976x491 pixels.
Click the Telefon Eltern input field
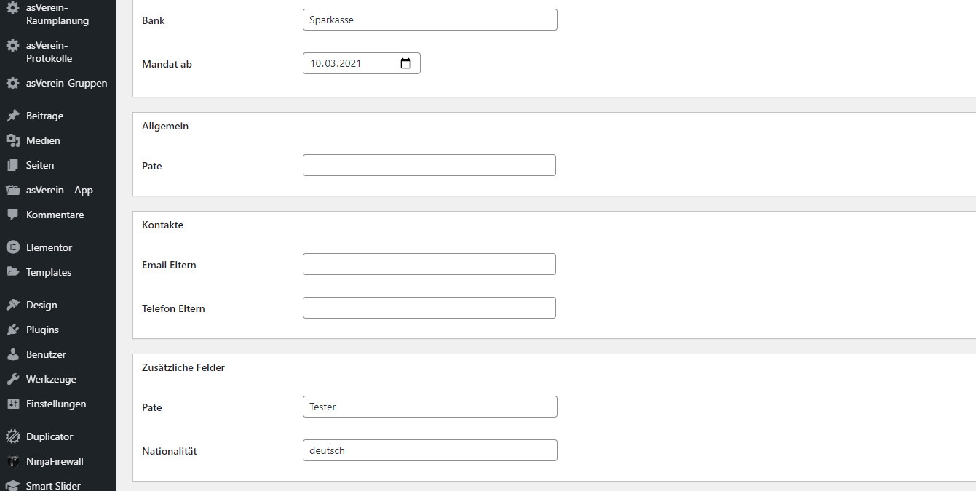429,308
